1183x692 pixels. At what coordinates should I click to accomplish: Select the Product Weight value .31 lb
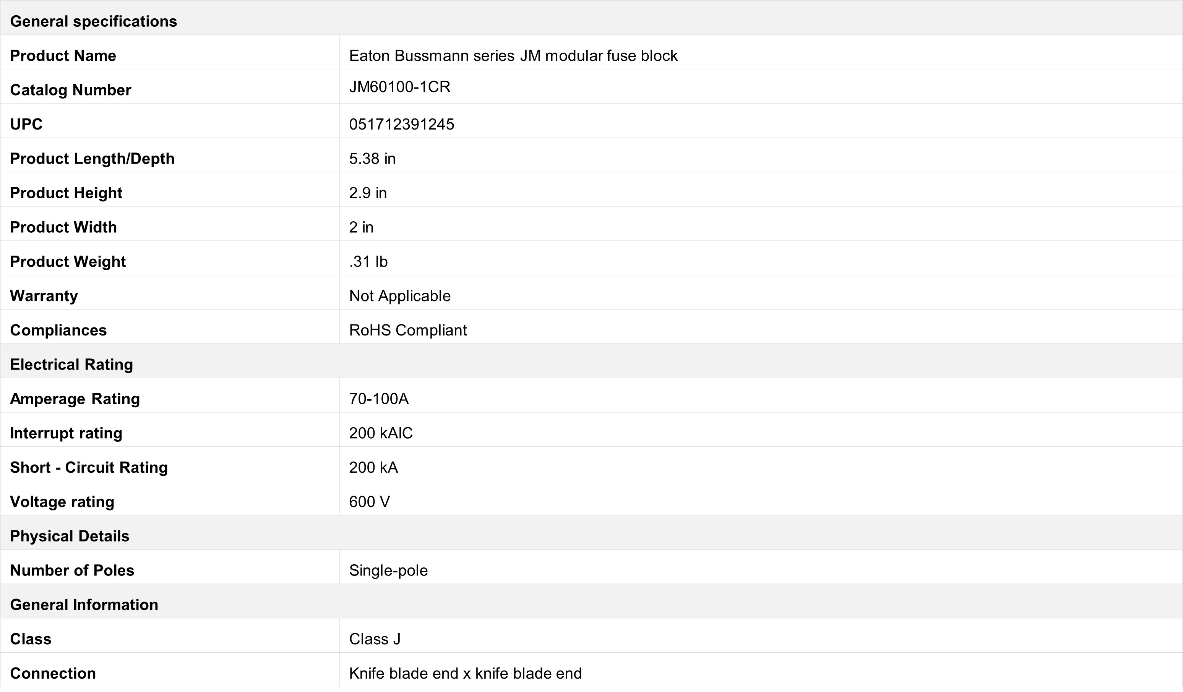pos(368,261)
